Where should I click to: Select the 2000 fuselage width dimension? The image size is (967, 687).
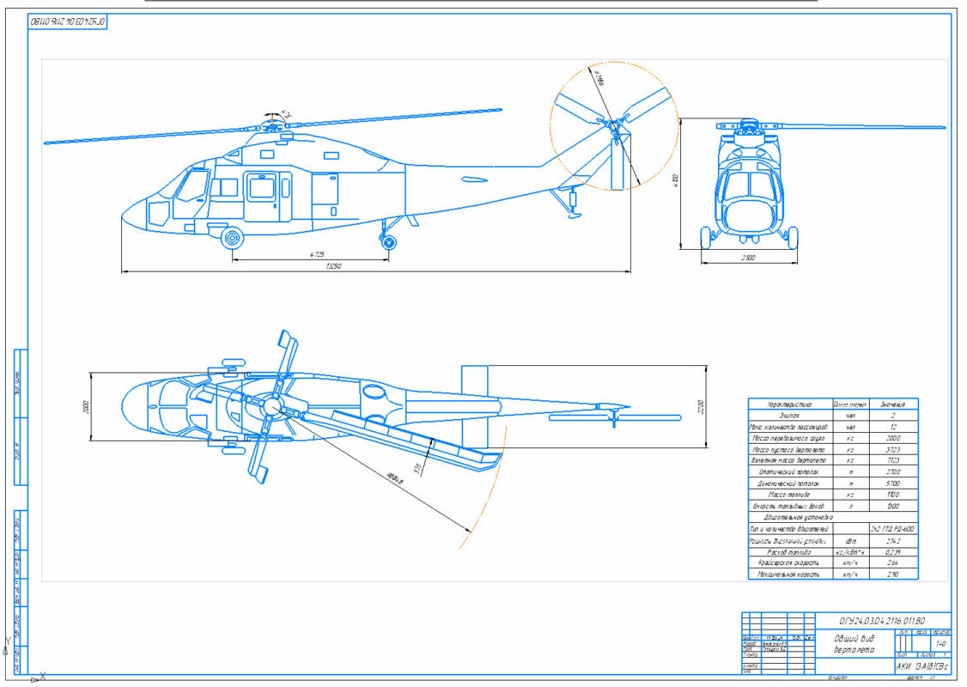pyautogui.click(x=87, y=406)
